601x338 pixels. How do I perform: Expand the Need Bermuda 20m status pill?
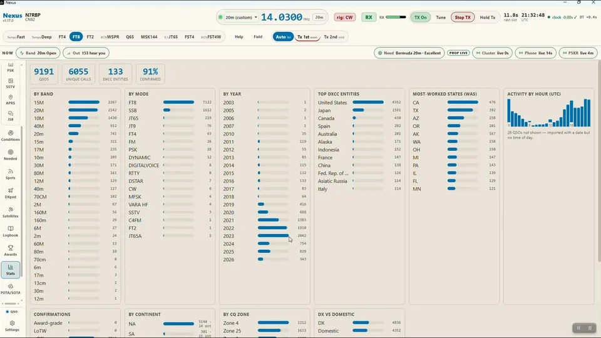[409, 53]
